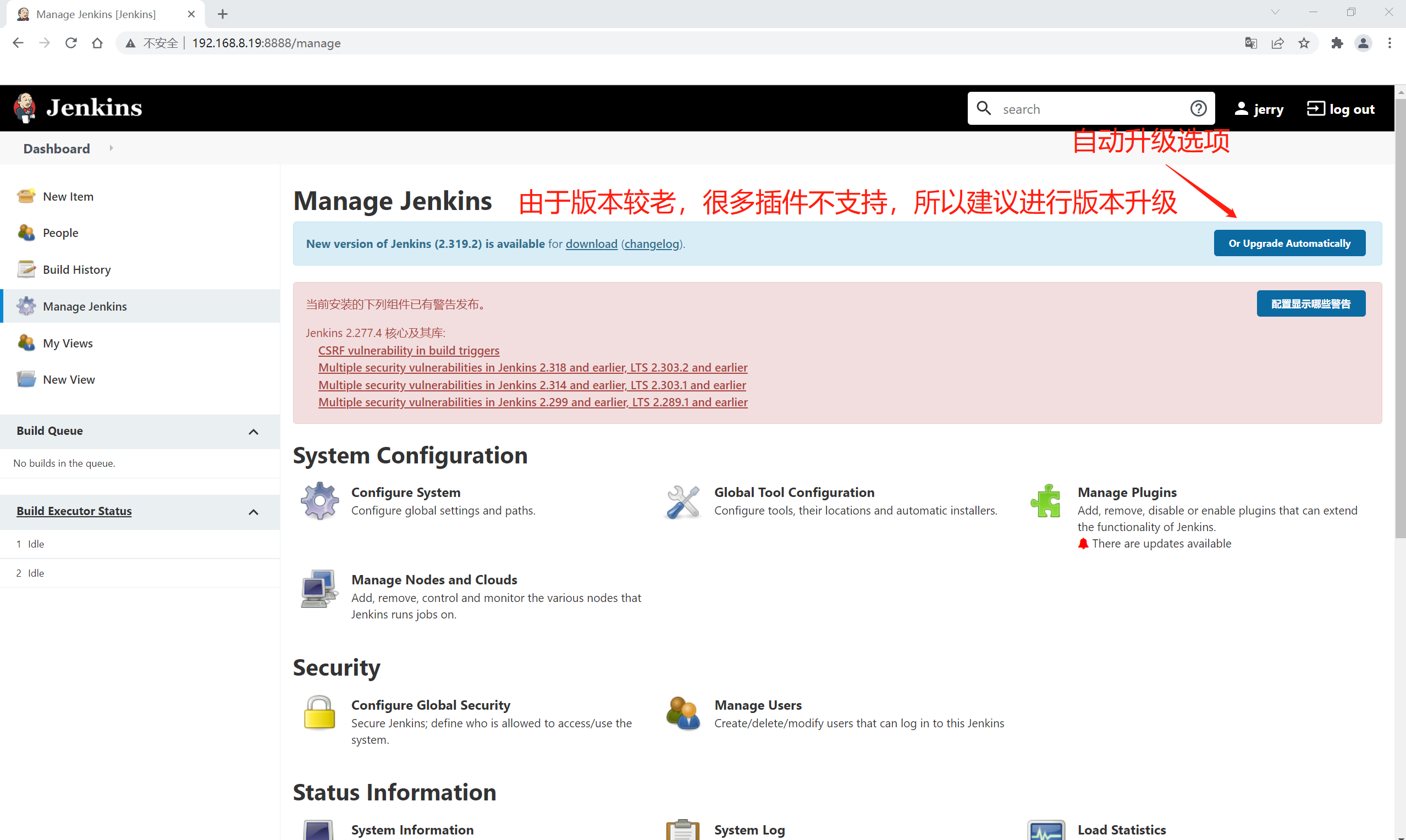Screen dimensions: 1406x840
Task: Expand the Dashboard breadcrumb arrow
Action: pyautogui.click(x=111, y=148)
